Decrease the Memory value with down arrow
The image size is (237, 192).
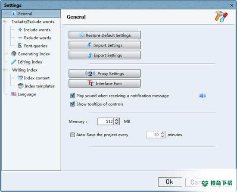click(x=116, y=123)
